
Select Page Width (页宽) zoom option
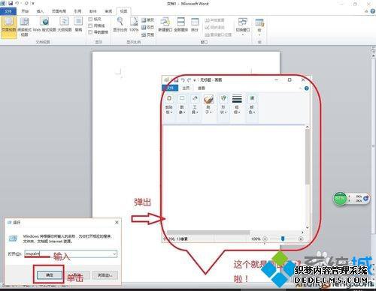pos(147,34)
